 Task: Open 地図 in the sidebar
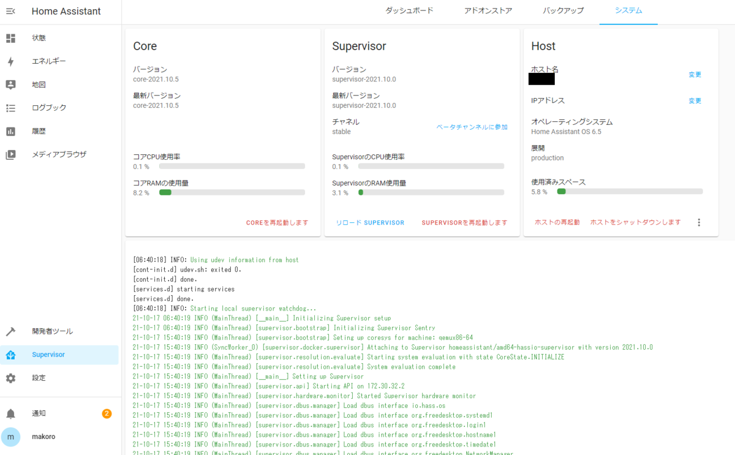click(x=60, y=85)
